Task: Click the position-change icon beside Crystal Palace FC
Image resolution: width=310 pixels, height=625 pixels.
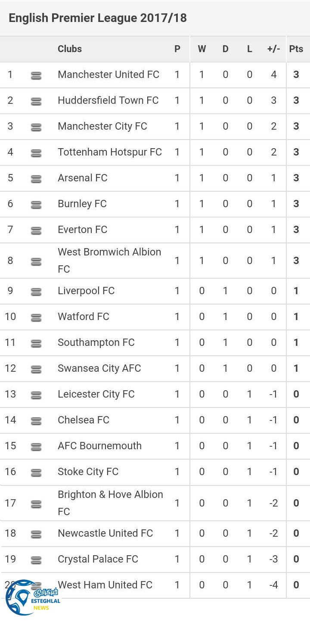Action: coord(36,560)
